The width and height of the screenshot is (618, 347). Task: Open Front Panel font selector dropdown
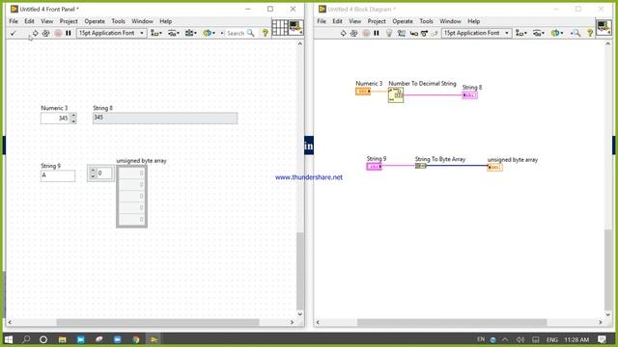[111, 33]
